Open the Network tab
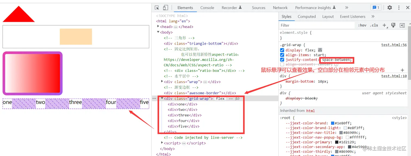Image resolution: width=411 pixels, height=156 pixels. coord(280,8)
